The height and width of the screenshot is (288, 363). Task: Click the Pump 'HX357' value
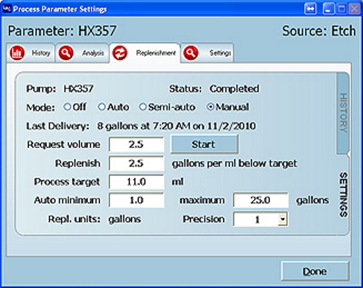79,89
